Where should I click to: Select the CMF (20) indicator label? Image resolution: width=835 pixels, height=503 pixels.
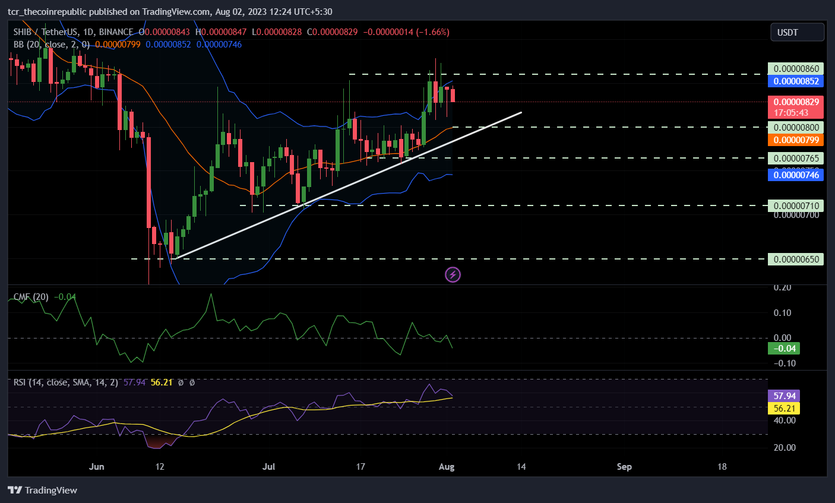(x=31, y=297)
